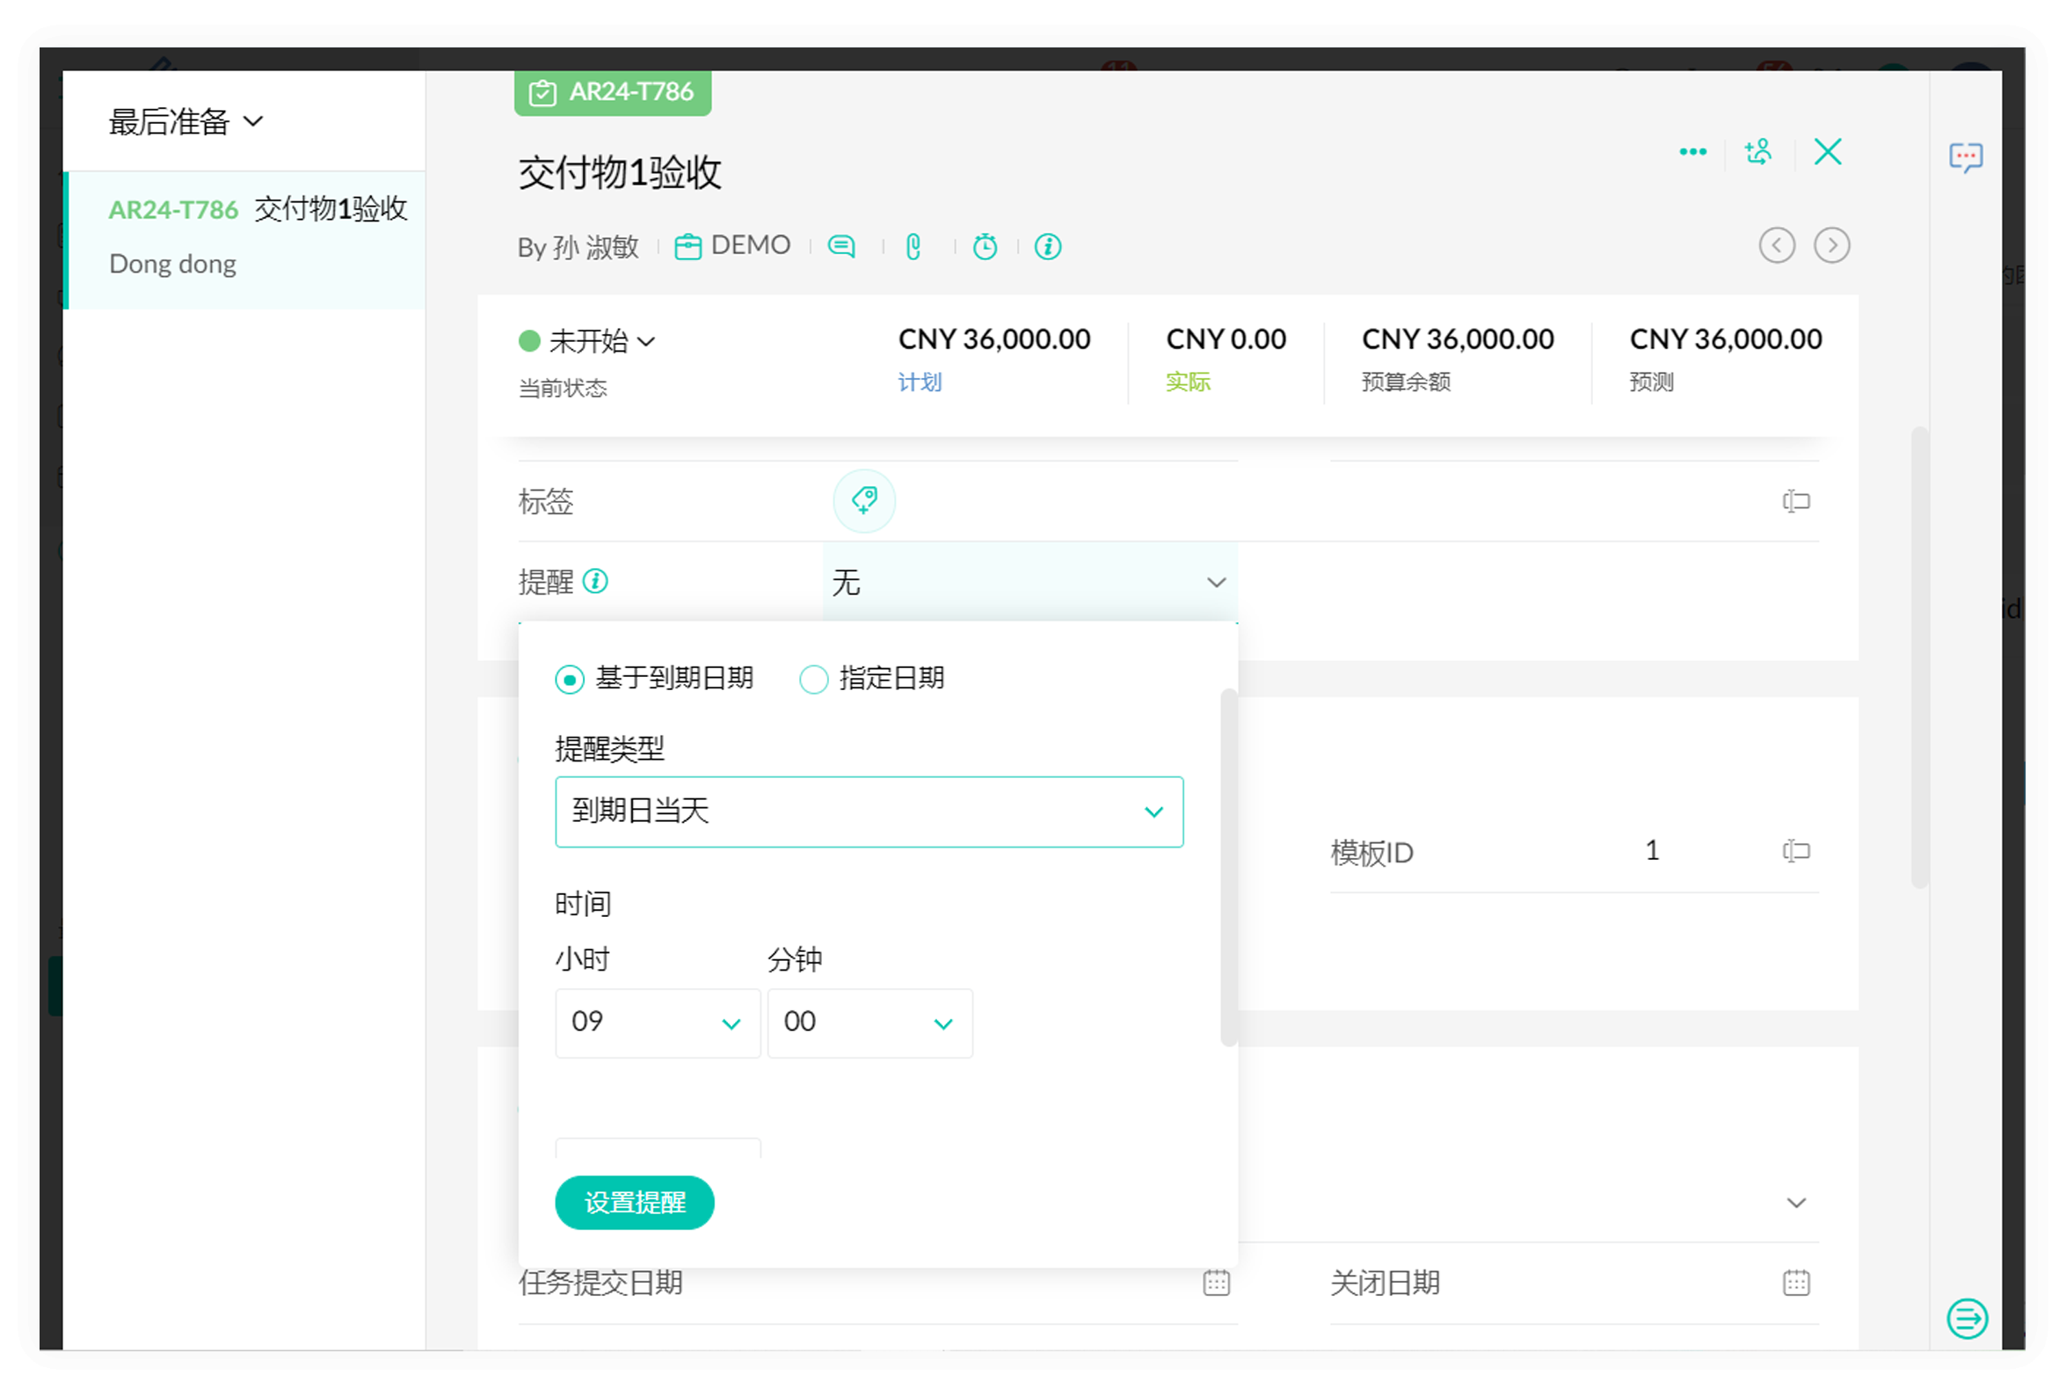Click the add tag icon
The height and width of the screenshot is (1397, 2066).
[863, 500]
